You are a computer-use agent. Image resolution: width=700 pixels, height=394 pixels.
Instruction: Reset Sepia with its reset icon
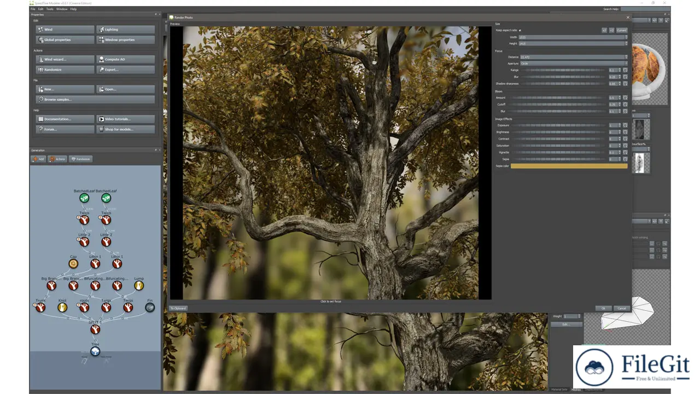coord(625,159)
